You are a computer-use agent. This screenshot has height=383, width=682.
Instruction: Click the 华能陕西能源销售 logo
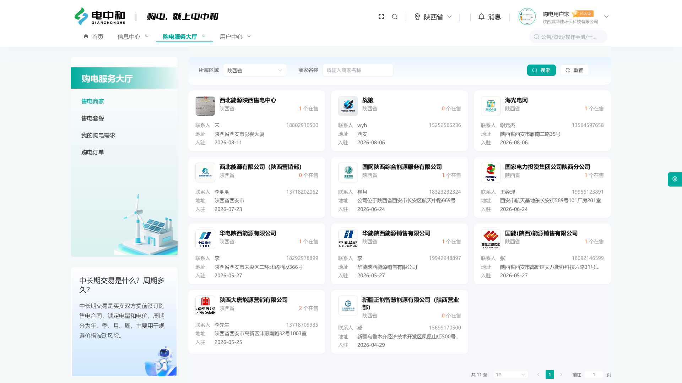(x=348, y=239)
